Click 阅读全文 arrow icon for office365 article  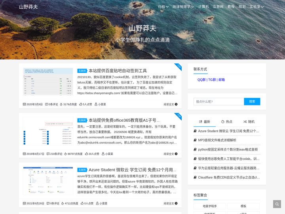click(176, 154)
